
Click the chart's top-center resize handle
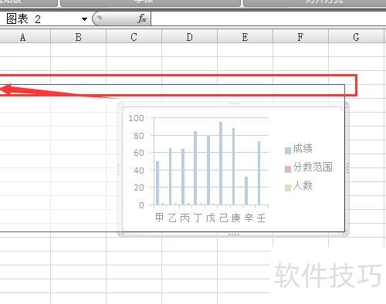pos(234,103)
